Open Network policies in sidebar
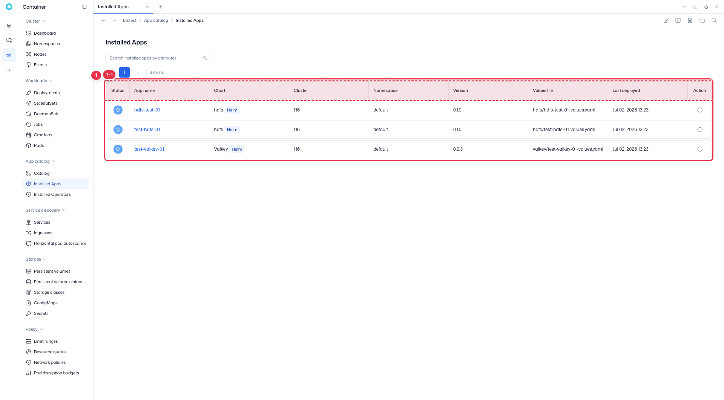Image resolution: width=724 pixels, height=400 pixels. pyautogui.click(x=56, y=362)
